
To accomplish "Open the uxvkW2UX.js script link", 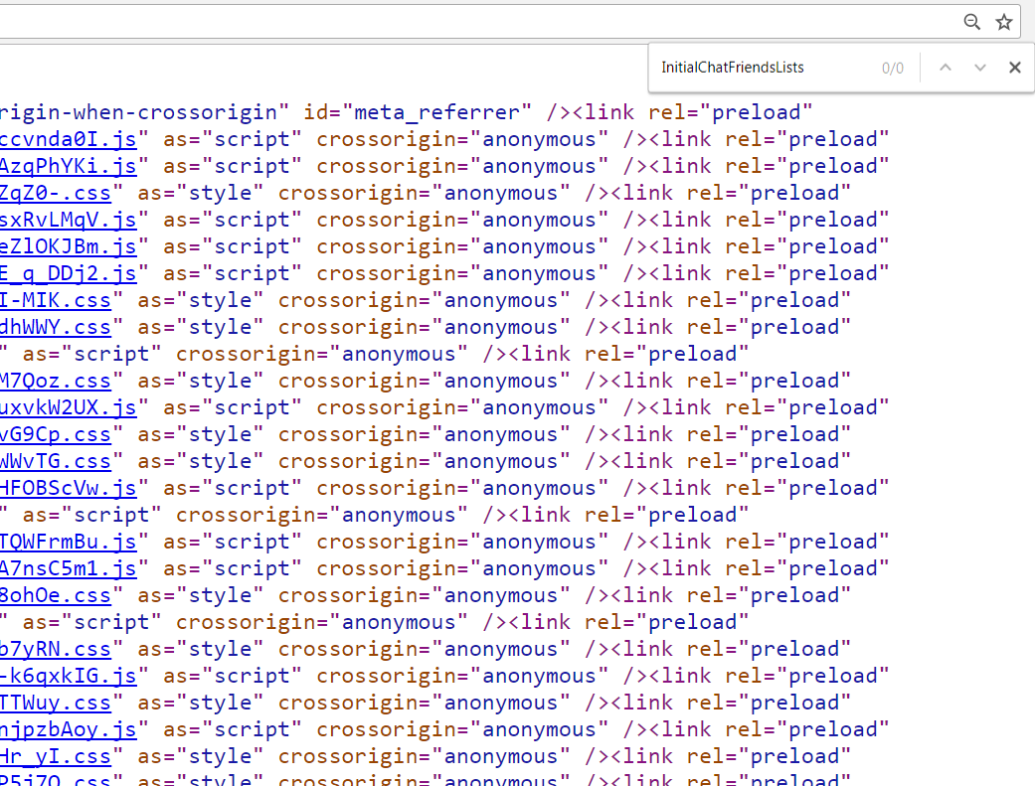I will tap(68, 407).
